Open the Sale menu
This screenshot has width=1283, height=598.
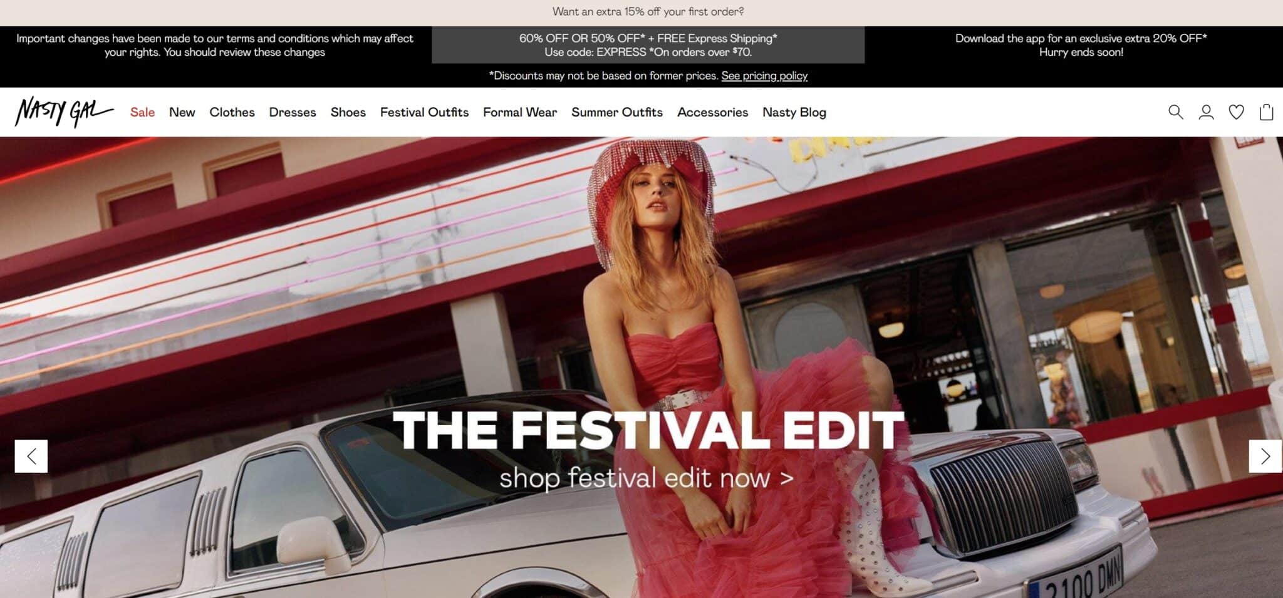click(142, 112)
